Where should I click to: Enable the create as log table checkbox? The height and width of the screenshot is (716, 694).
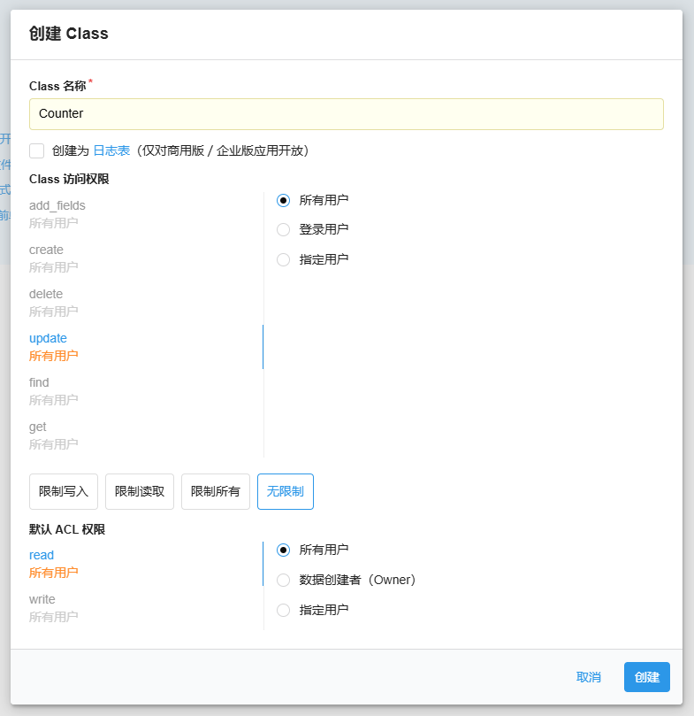(x=37, y=150)
